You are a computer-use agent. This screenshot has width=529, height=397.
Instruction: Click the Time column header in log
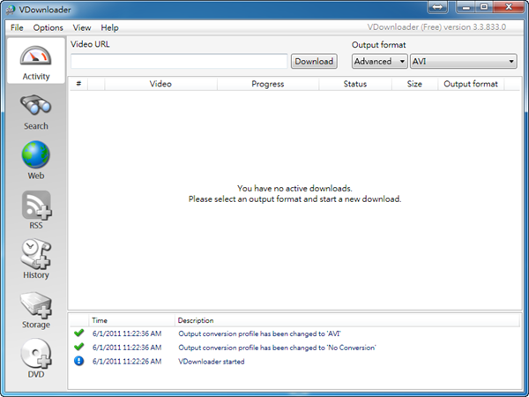click(x=132, y=320)
